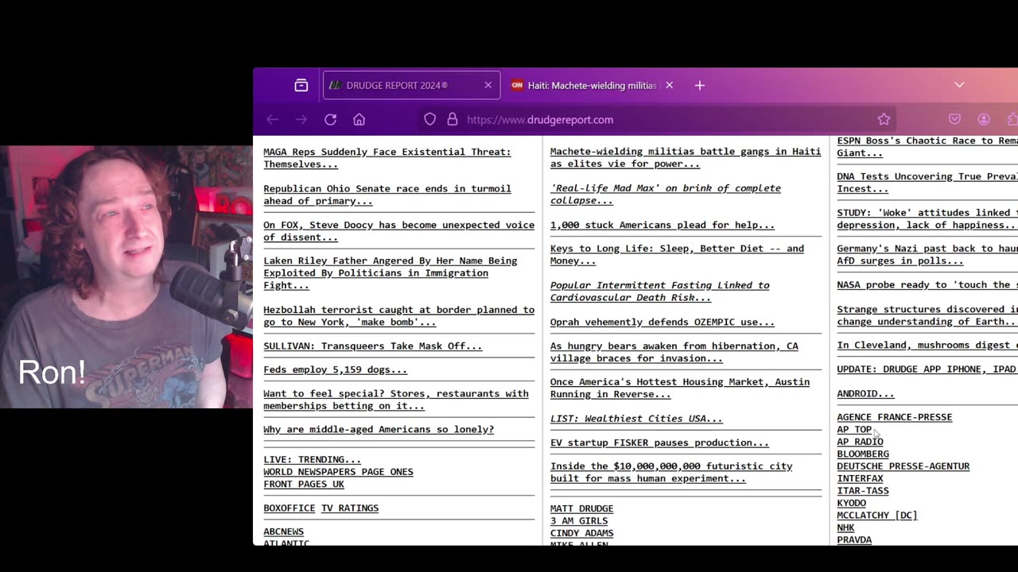This screenshot has width=1018, height=572.
Task: Open the ABCNEWS link
Action: (283, 532)
